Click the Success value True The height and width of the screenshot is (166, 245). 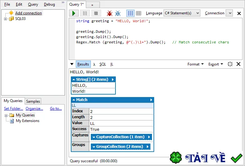pos(121,129)
